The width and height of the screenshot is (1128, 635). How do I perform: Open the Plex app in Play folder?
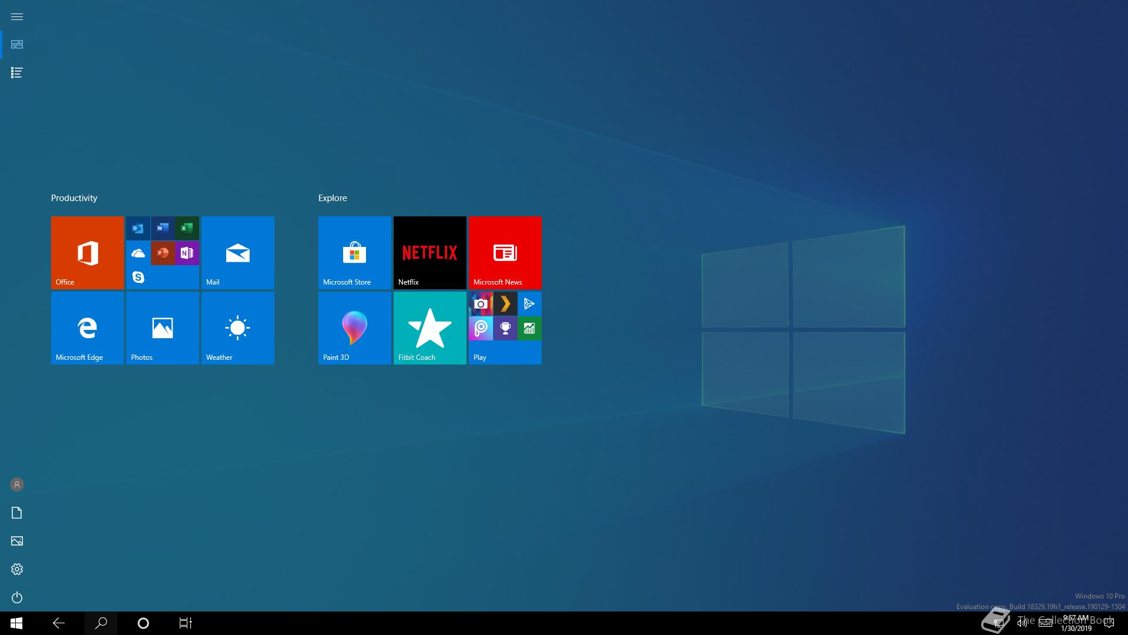(x=505, y=303)
